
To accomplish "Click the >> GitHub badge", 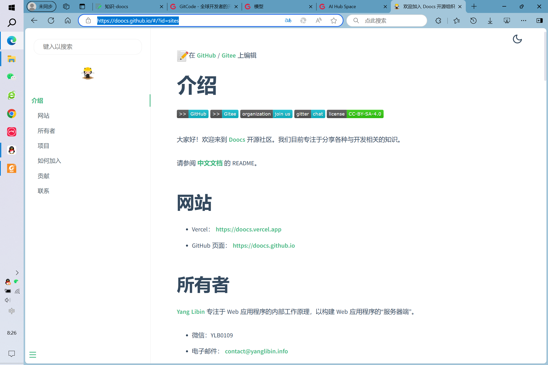I will (193, 114).
